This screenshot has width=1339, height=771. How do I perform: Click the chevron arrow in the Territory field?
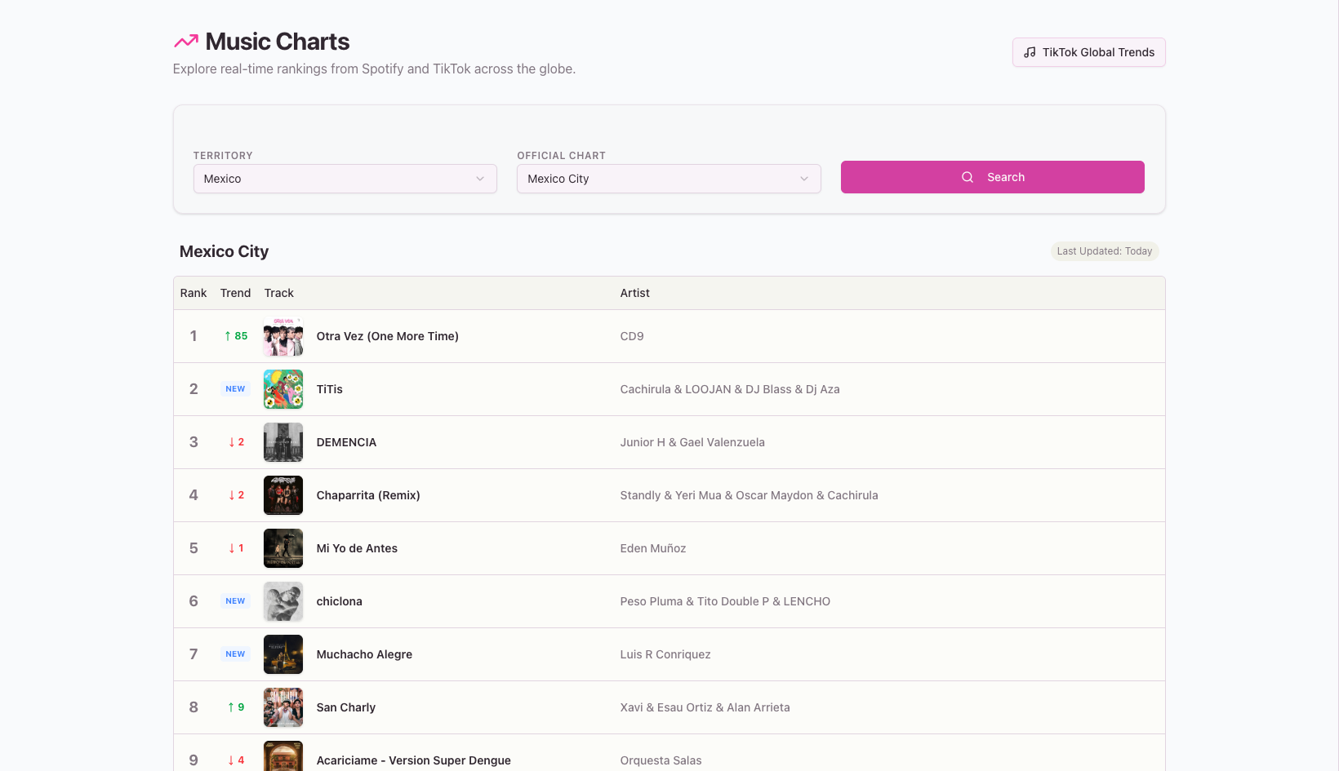point(480,178)
